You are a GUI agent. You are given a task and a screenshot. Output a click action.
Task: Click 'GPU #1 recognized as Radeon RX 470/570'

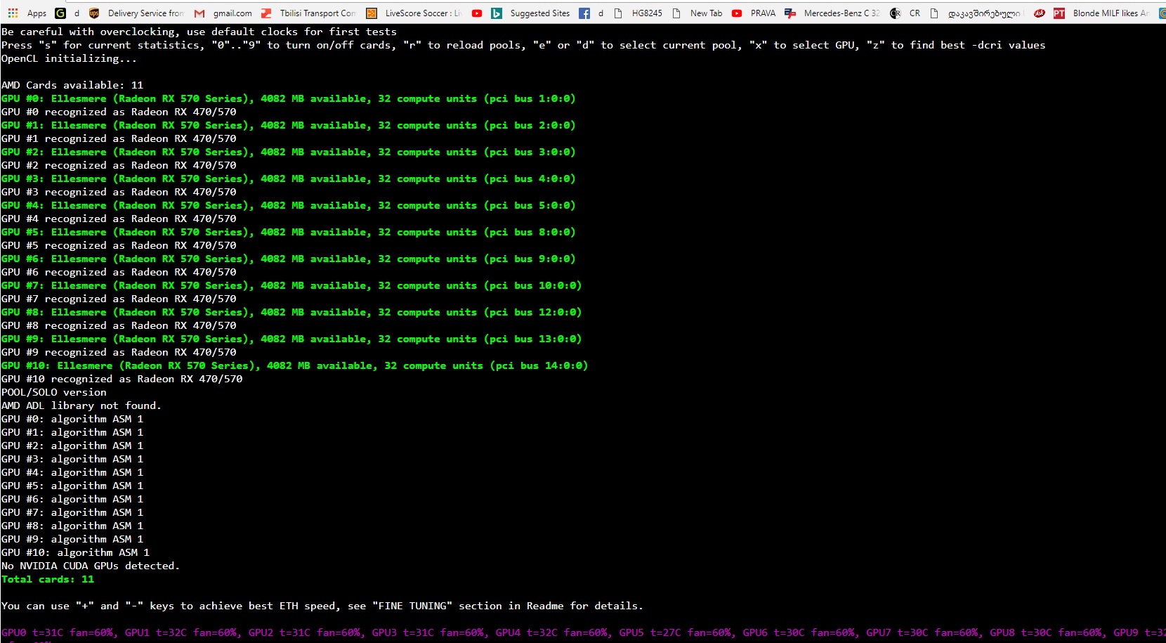pos(119,138)
